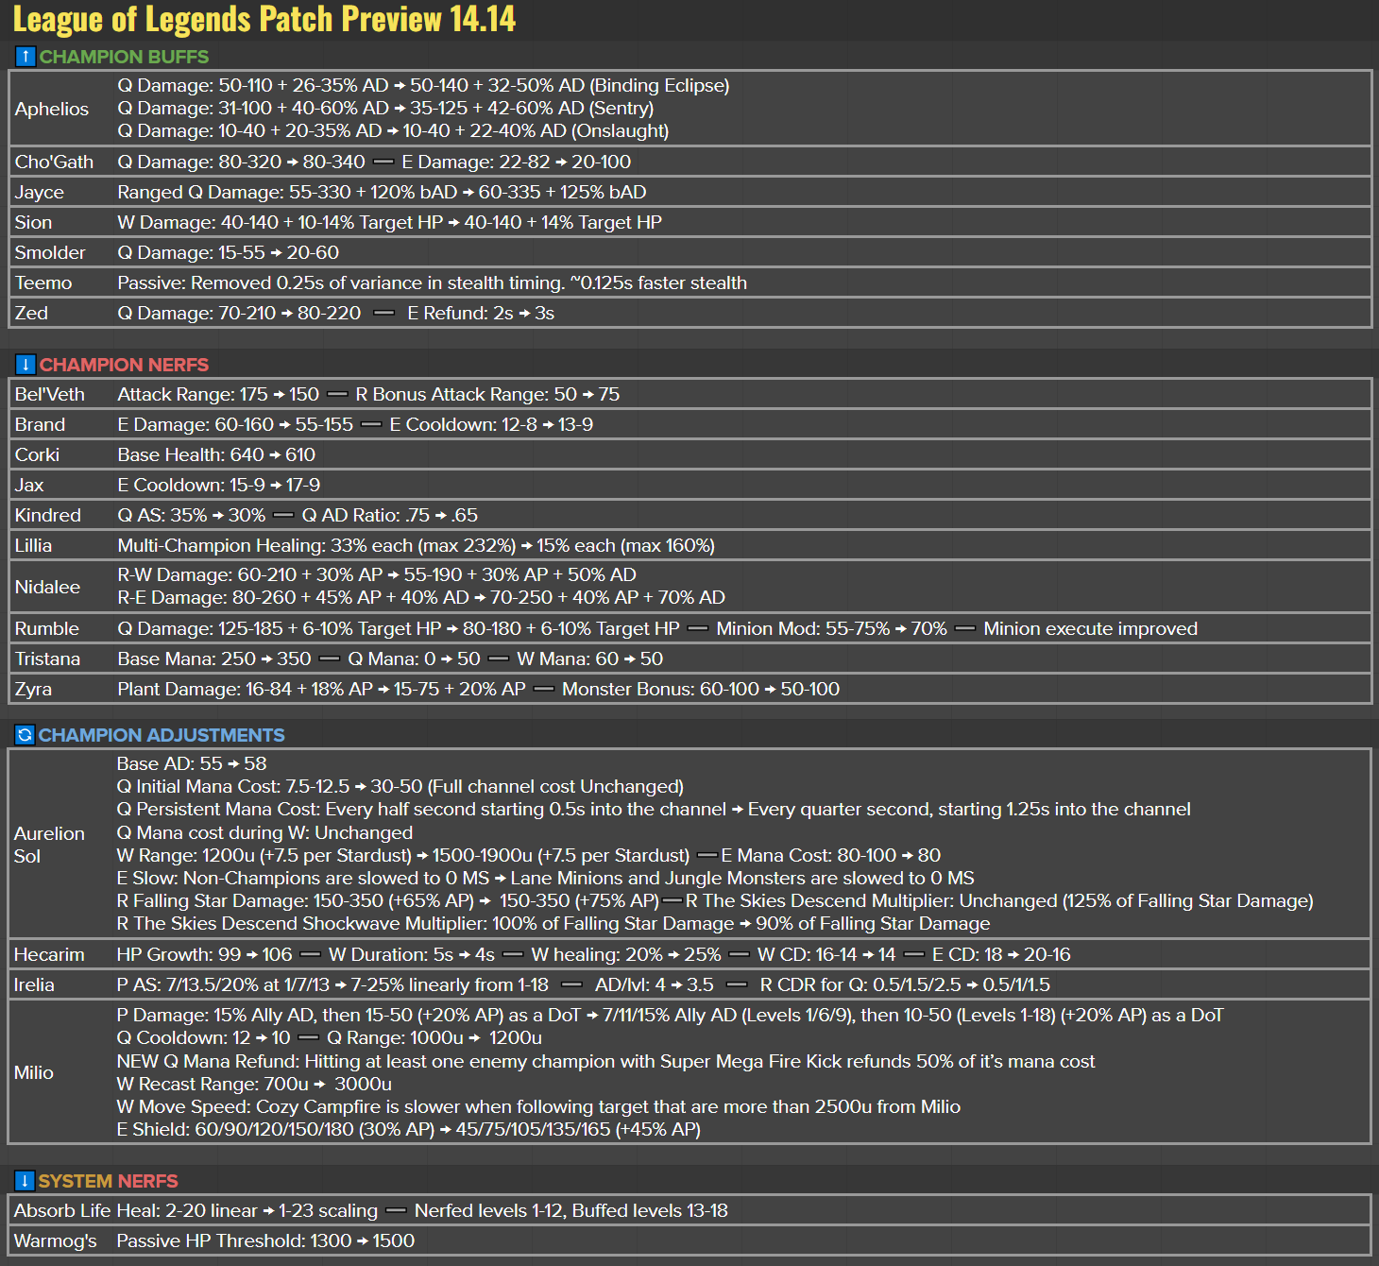Screen dimensions: 1379x1266
Task: Click the refresh icon beside Champion Adjustments
Action: click(26, 735)
